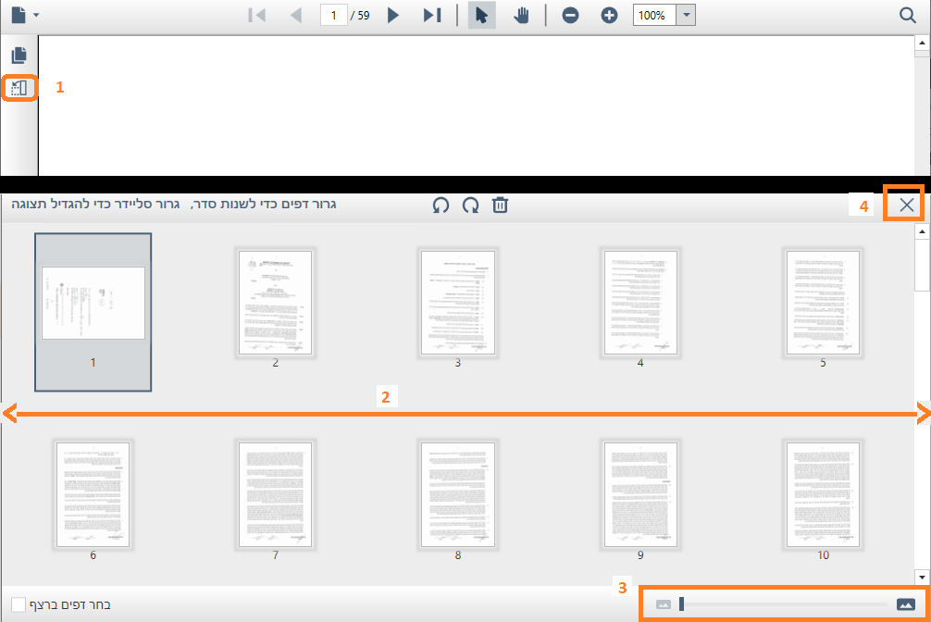Click the thumbnail size slider handle

pyautogui.click(x=681, y=604)
